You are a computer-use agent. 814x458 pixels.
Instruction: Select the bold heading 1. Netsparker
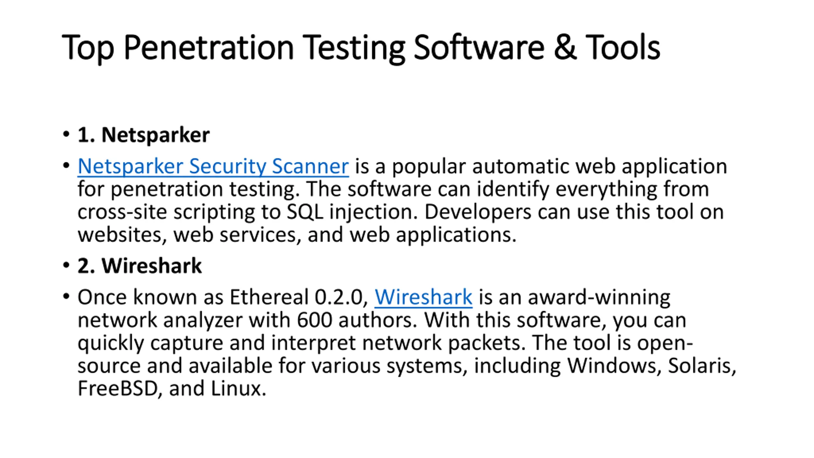pyautogui.click(x=144, y=135)
